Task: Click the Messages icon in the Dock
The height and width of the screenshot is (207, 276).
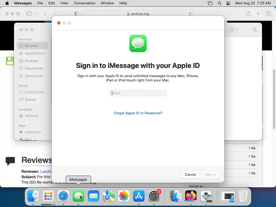Action: coord(78,196)
